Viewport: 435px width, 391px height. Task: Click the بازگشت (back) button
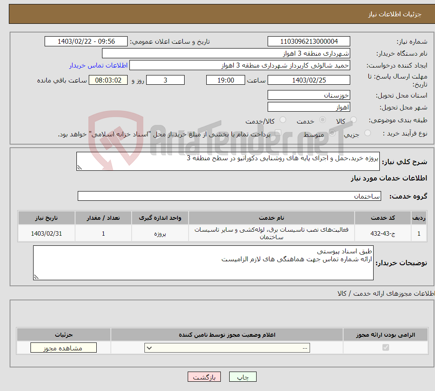pyautogui.click(x=204, y=377)
